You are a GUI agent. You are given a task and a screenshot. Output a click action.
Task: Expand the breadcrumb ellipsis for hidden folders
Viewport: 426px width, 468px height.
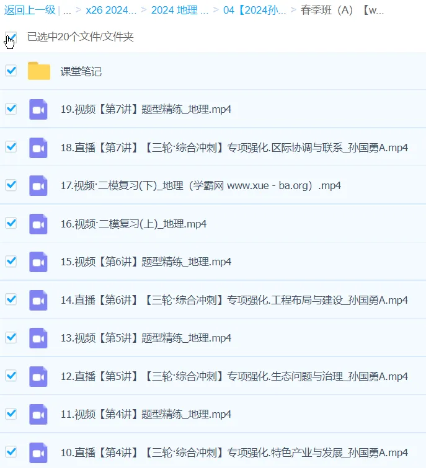pos(67,11)
